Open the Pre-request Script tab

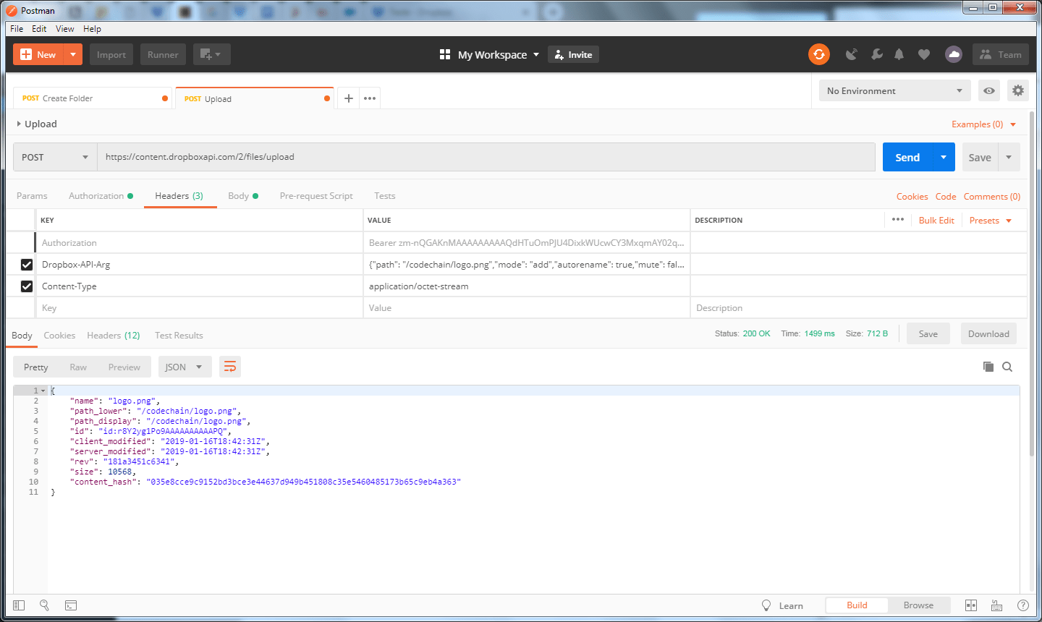[316, 196]
